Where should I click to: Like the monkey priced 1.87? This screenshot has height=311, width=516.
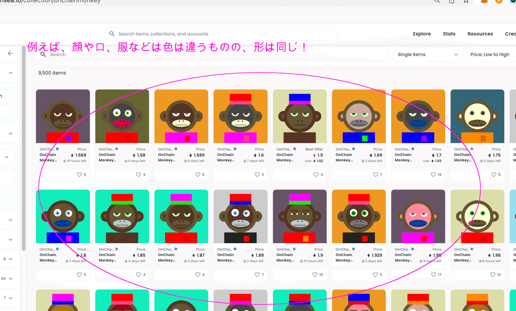(x=198, y=275)
